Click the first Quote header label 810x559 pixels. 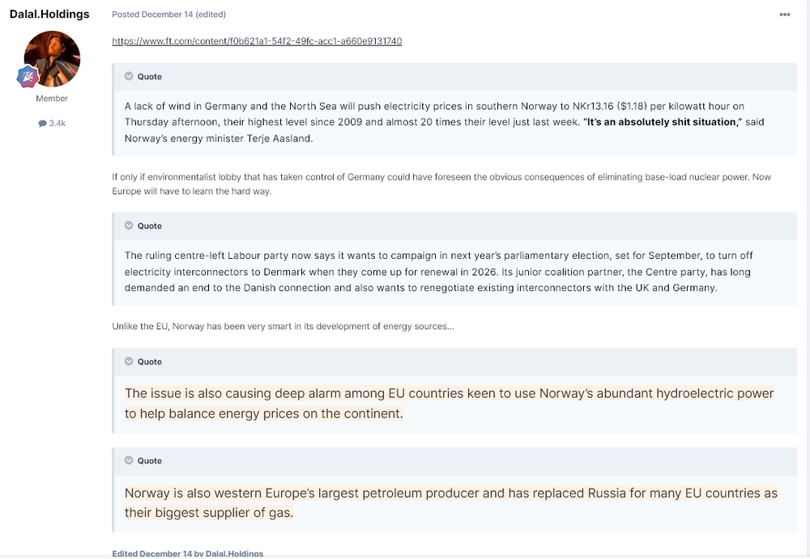[x=149, y=77]
